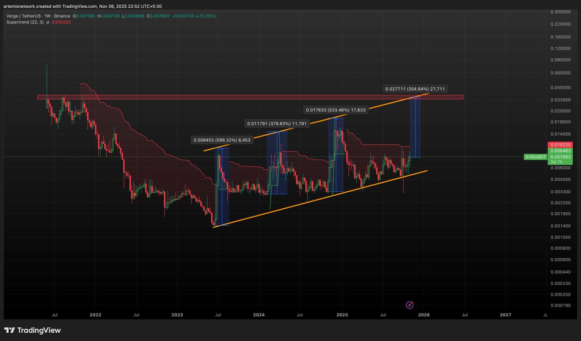
Task: Click the 2026 year label on time axis
Action: [424, 315]
